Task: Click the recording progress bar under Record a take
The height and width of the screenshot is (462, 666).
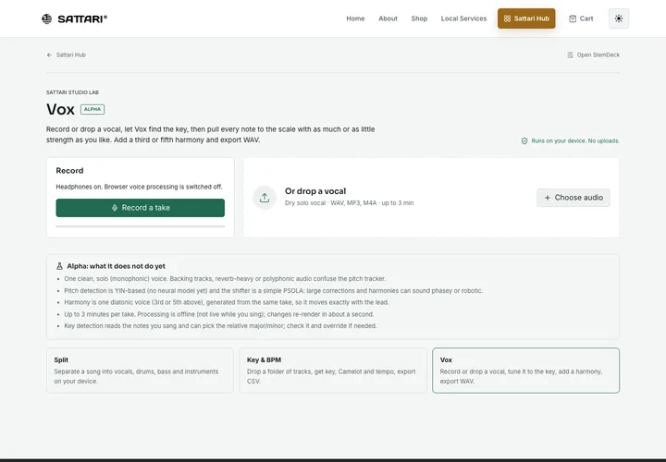Action: pos(141,226)
